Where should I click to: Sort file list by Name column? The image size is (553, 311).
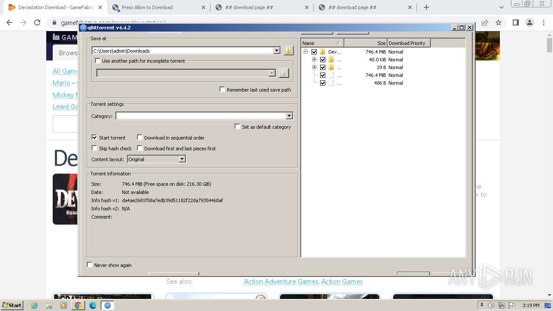click(322, 43)
